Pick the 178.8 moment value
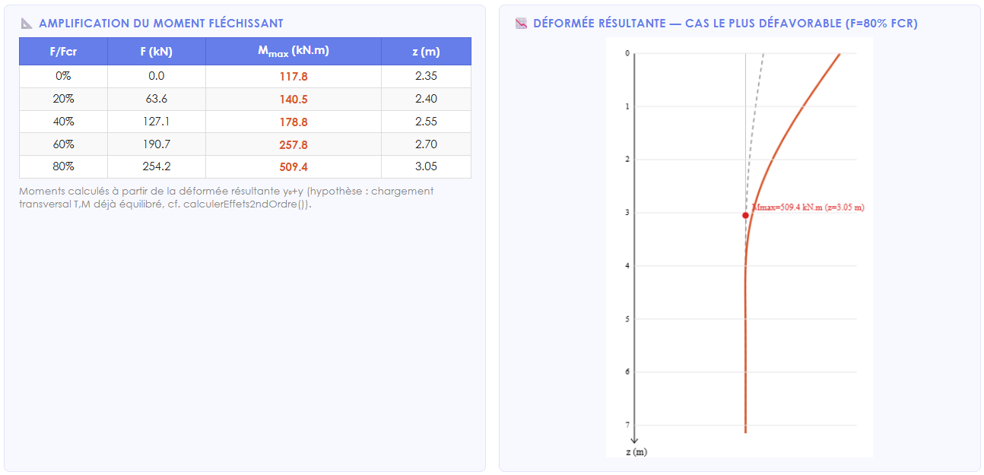This screenshot has width=984, height=475. (294, 122)
